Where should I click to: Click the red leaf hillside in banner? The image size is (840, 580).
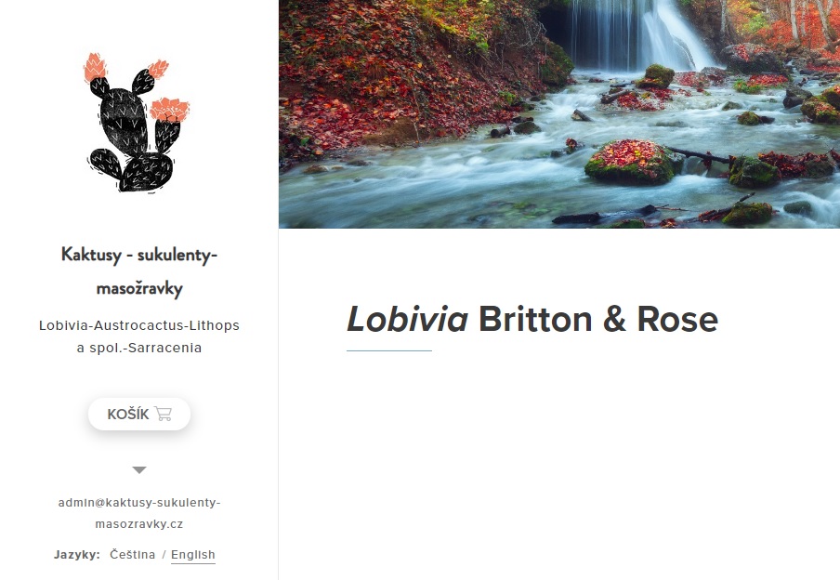point(397,81)
